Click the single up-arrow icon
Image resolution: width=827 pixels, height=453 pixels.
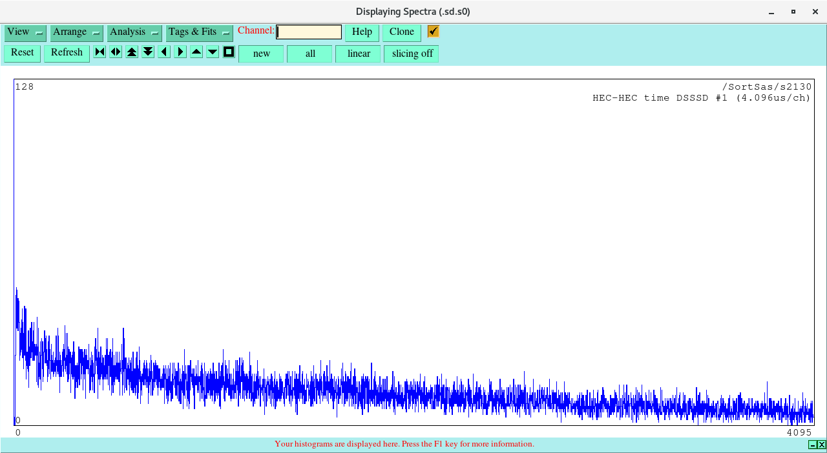196,52
